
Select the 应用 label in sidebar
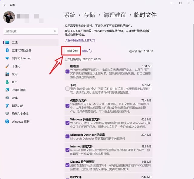[x=15, y=74]
